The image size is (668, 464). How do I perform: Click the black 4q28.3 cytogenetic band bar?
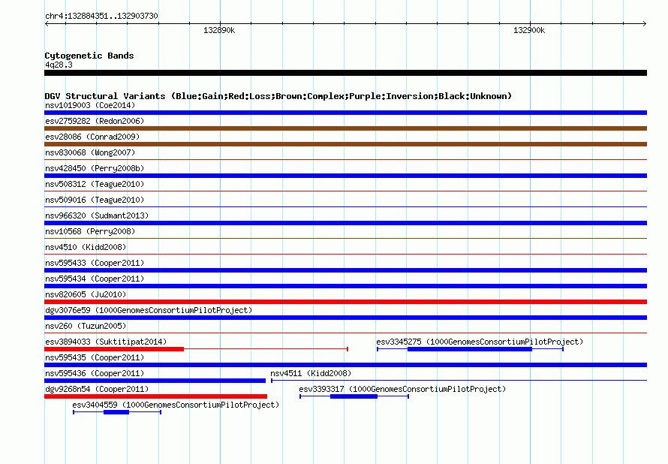[345, 73]
